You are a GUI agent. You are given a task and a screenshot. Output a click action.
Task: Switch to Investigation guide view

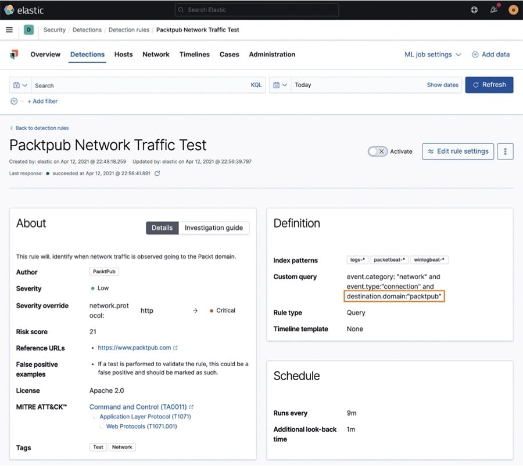coord(213,228)
